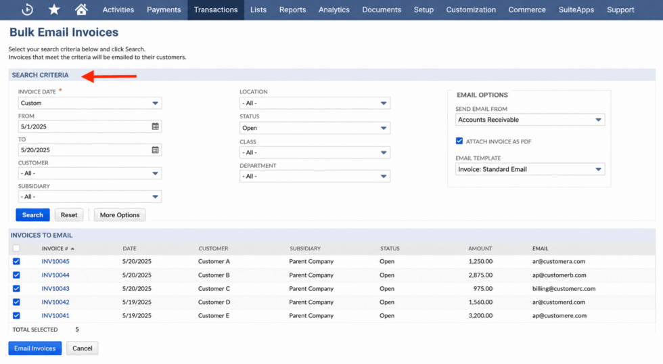Click the More Options button
The width and height of the screenshot is (663, 364).
120,214
